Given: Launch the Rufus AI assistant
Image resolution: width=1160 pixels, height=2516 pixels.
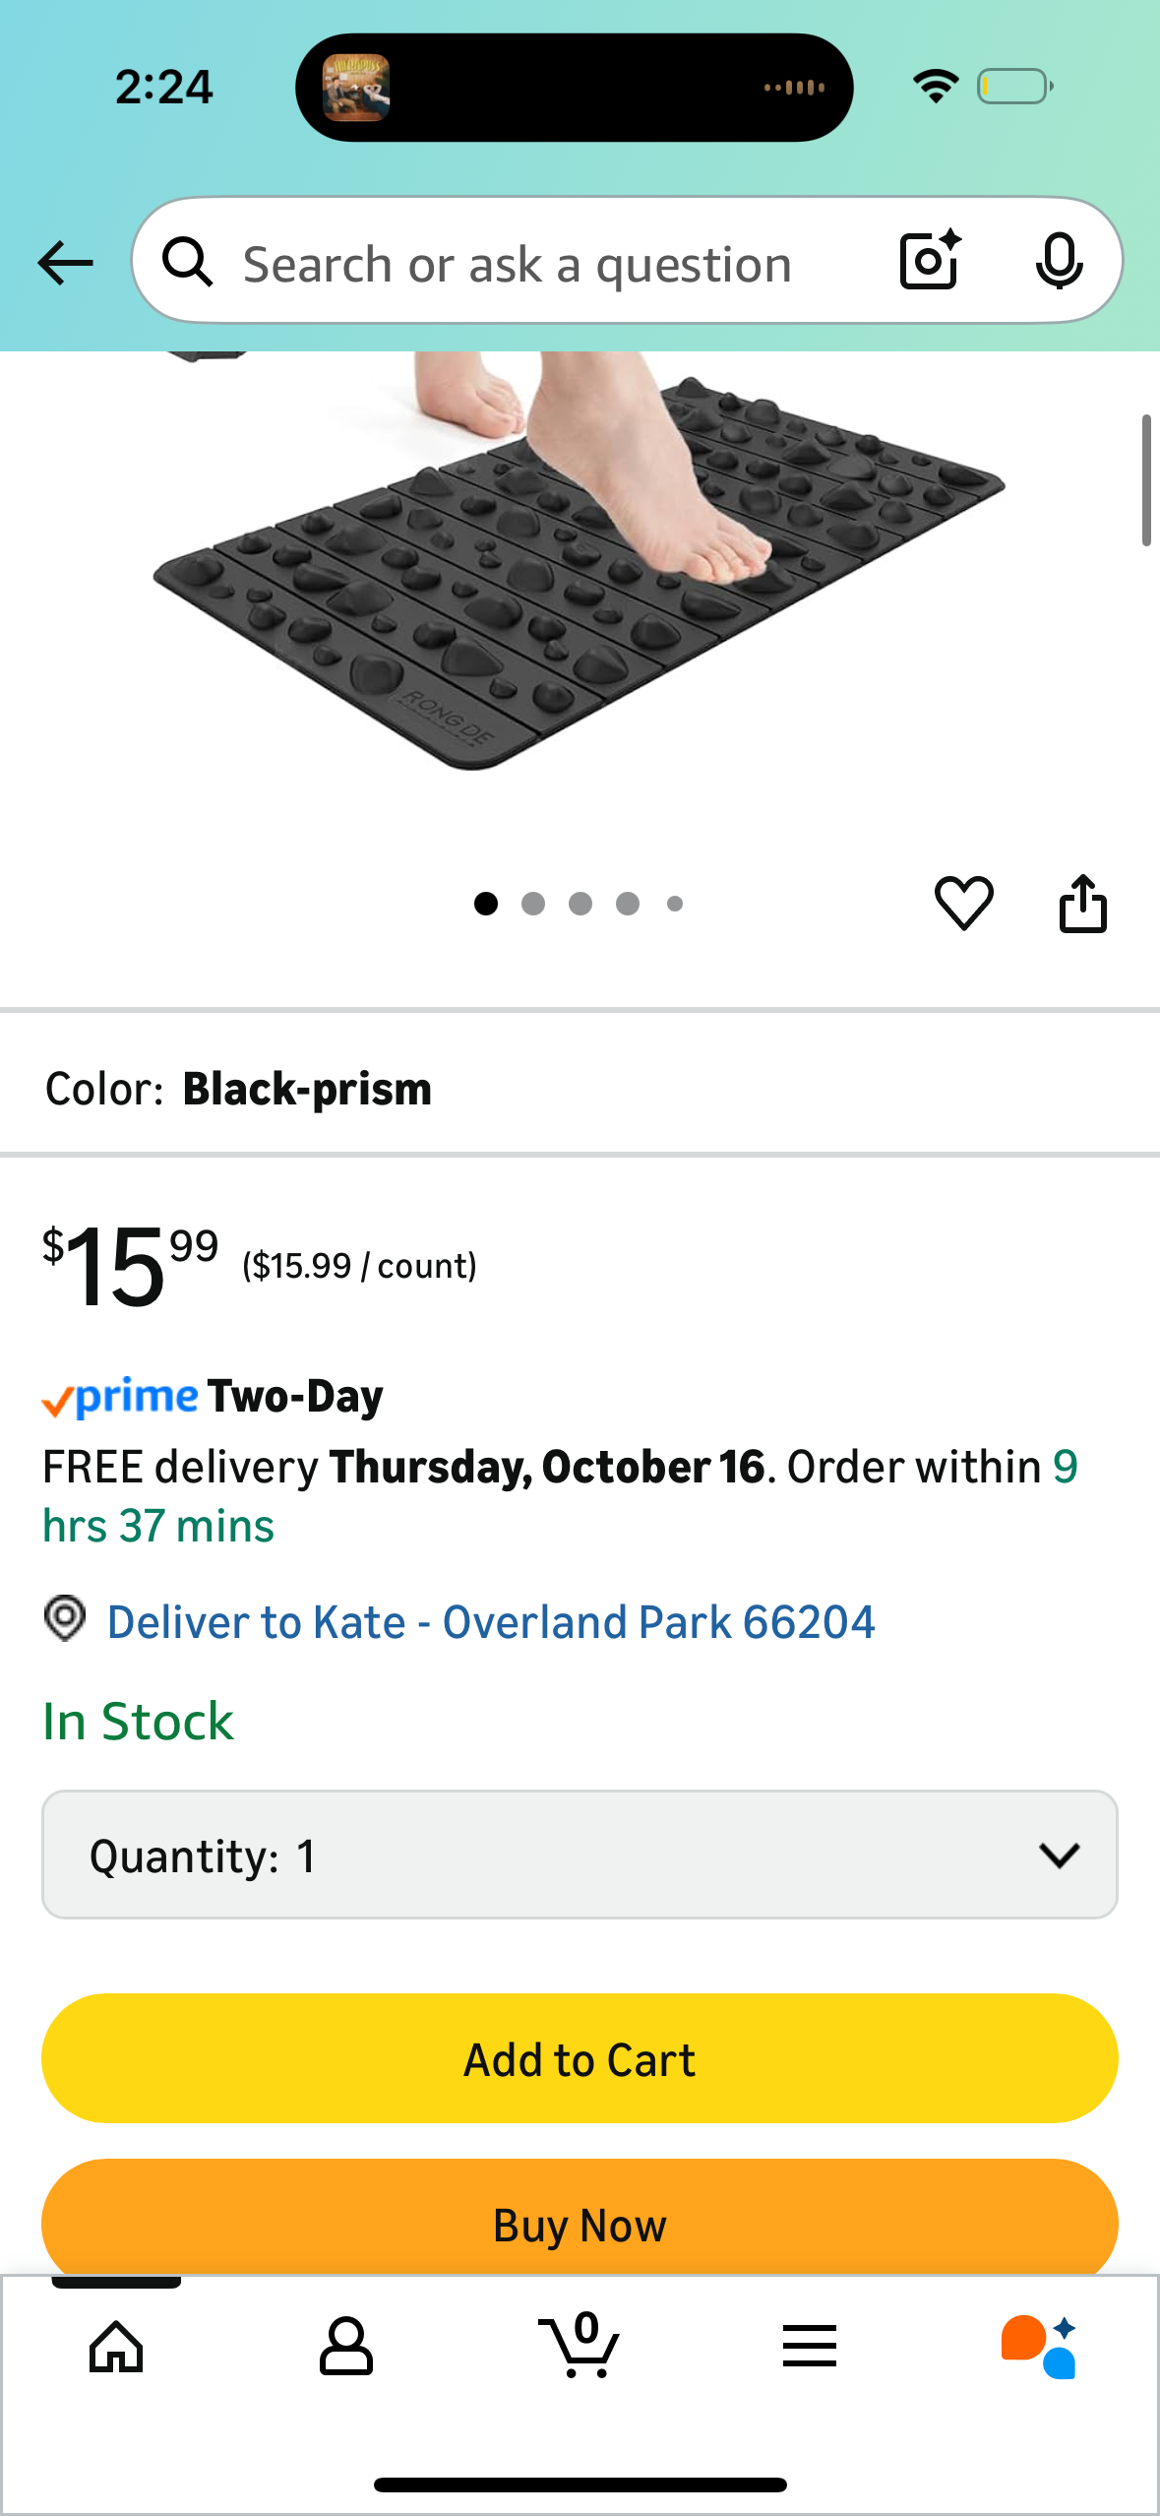Looking at the screenshot, I should coord(1039,2347).
